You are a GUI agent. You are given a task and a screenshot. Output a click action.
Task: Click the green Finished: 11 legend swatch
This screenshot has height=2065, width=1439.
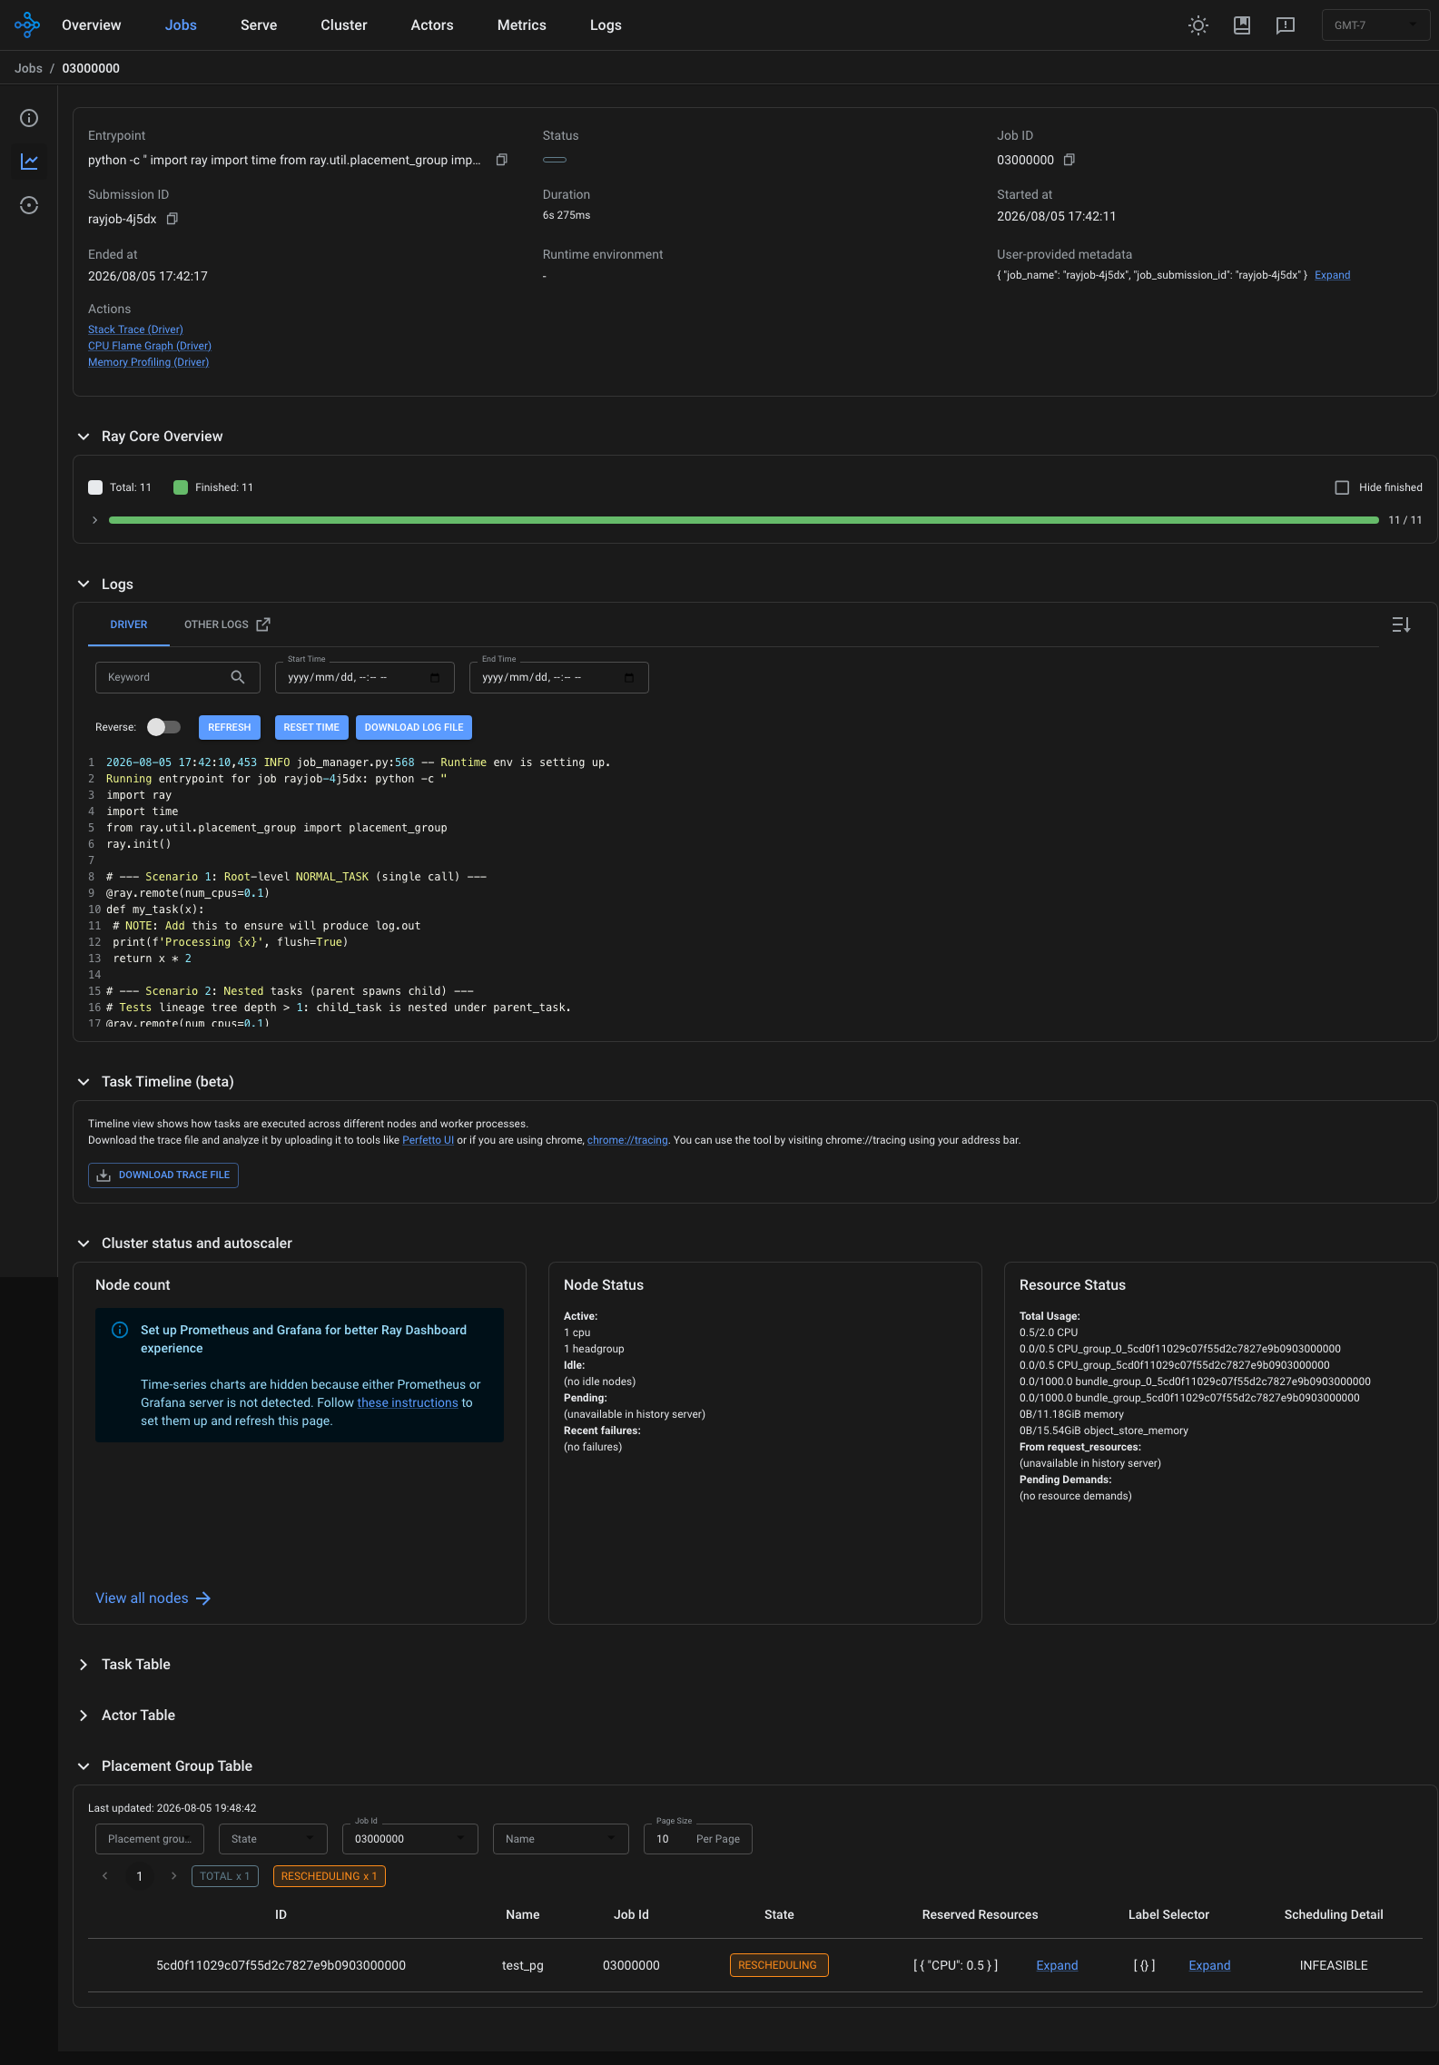tap(181, 487)
